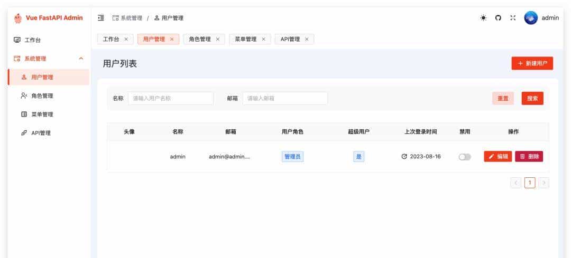
Task: Focus the 邮箱 search input
Action: tap(285, 99)
